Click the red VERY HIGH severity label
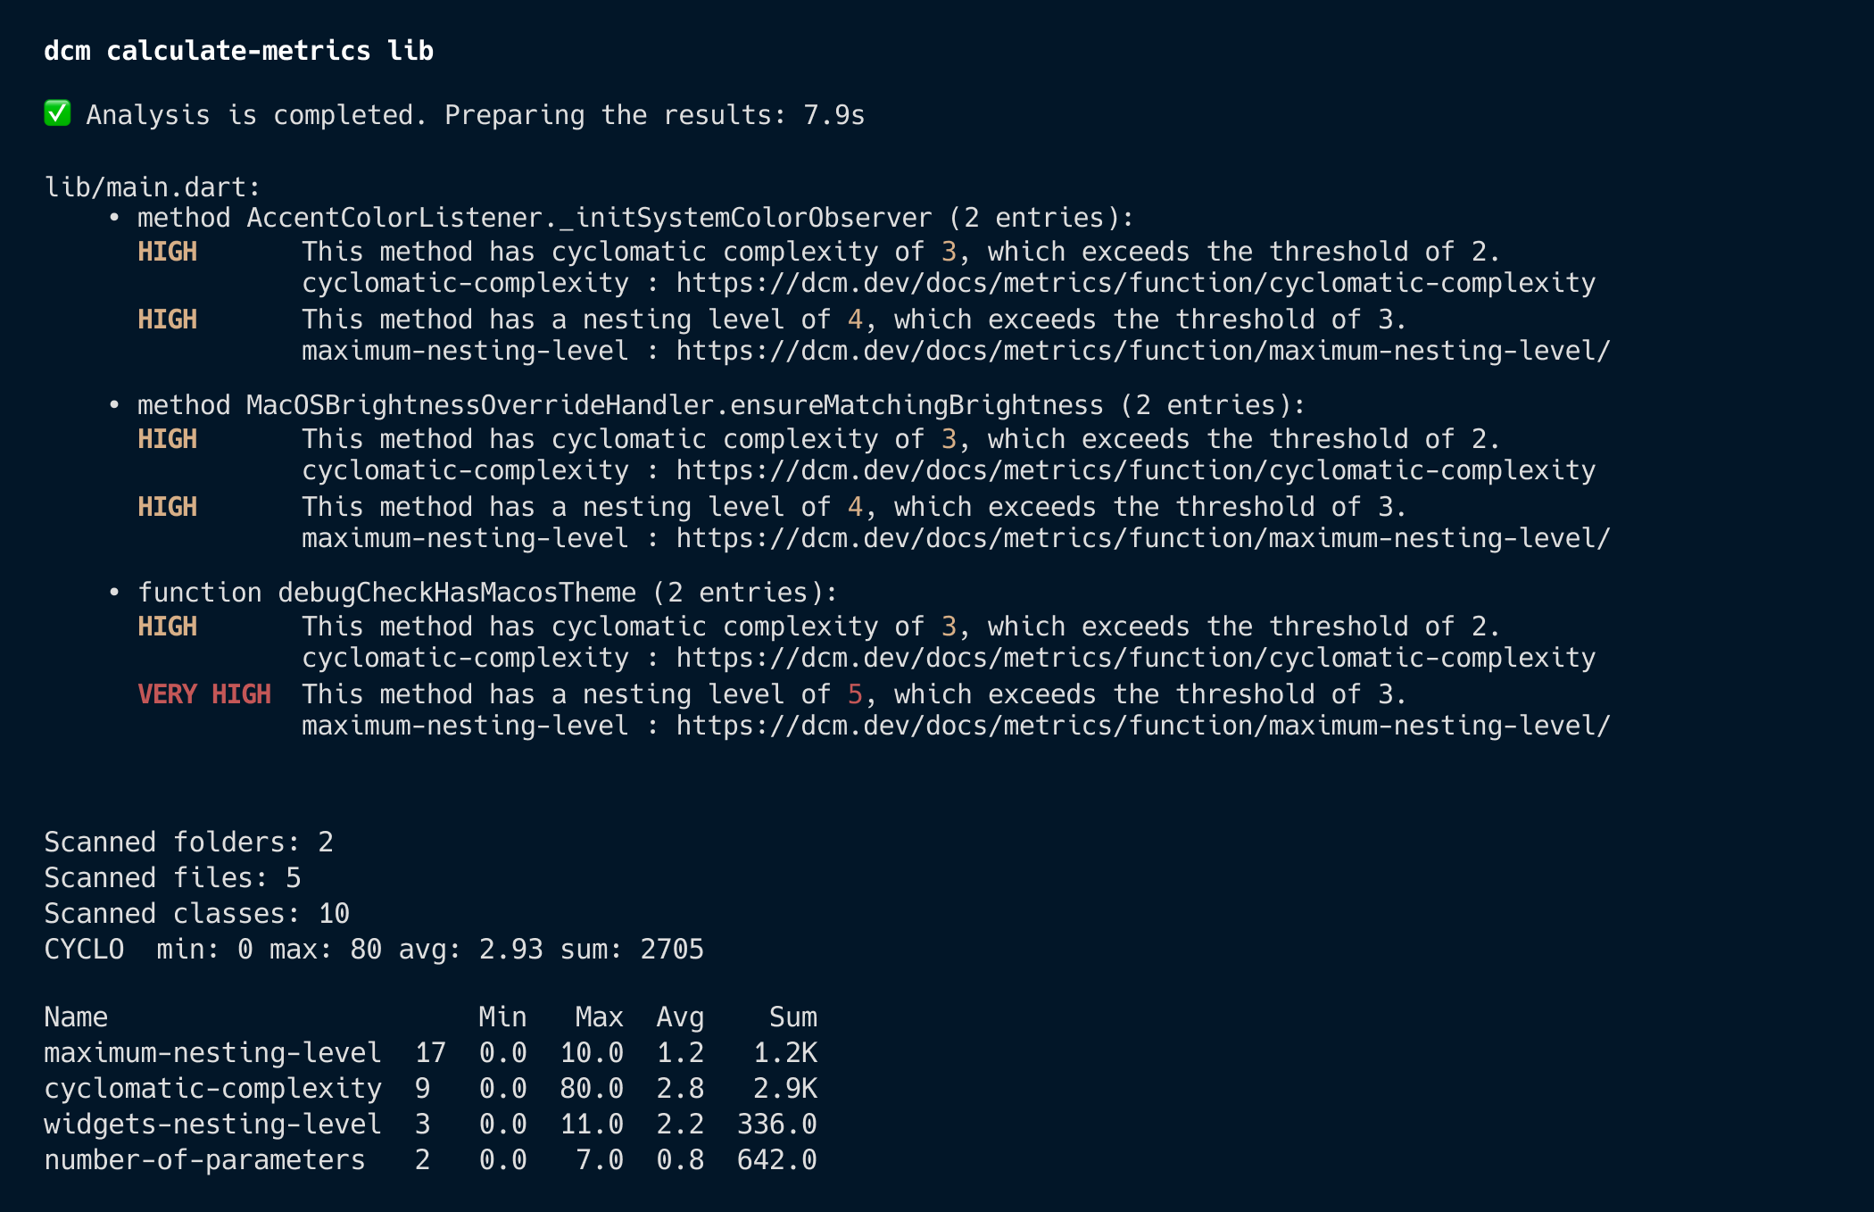The image size is (1874, 1212). point(204,694)
